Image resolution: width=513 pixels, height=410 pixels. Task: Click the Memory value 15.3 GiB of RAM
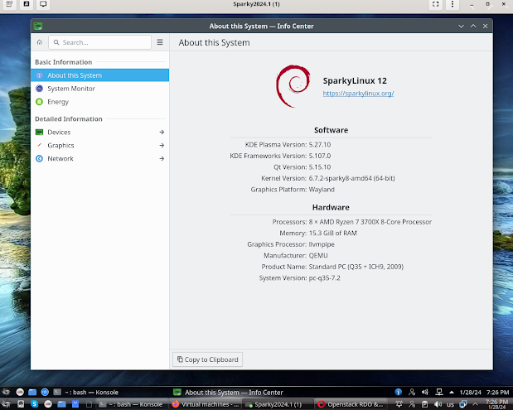(332, 233)
